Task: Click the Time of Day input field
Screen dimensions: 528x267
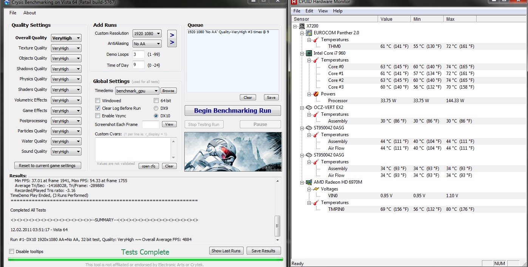Action: [139, 65]
